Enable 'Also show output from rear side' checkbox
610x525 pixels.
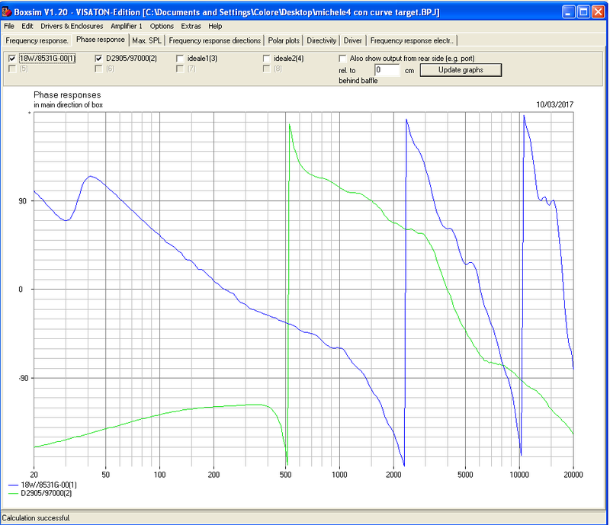[342, 59]
